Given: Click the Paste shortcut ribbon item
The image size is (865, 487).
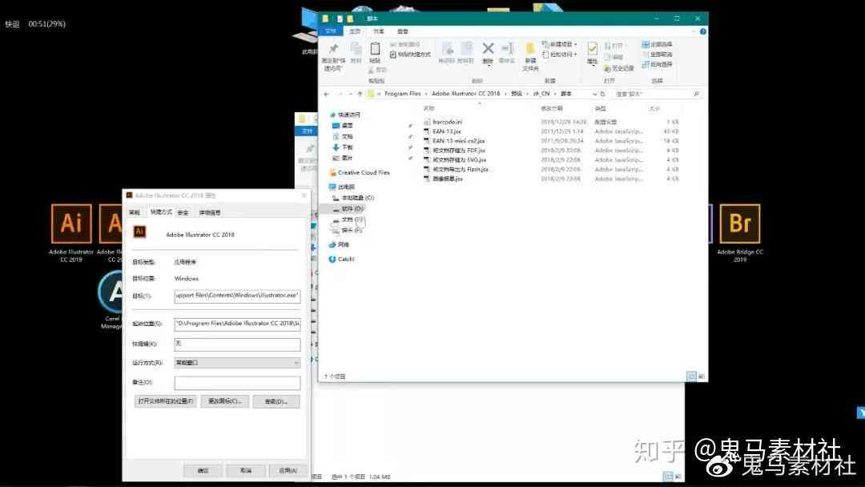Looking at the screenshot, I should [410, 54].
